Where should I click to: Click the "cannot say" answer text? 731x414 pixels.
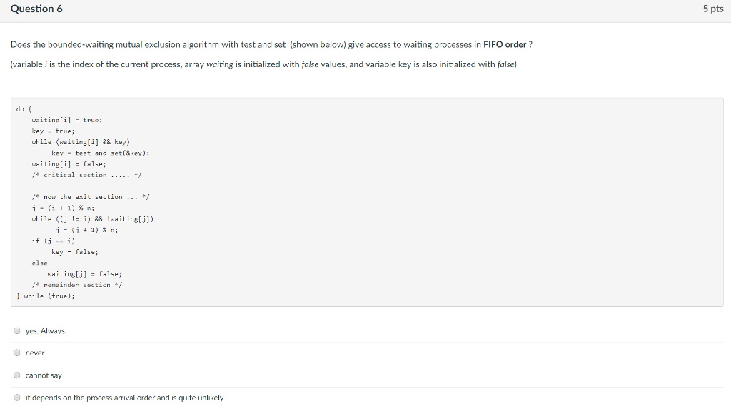(x=44, y=375)
